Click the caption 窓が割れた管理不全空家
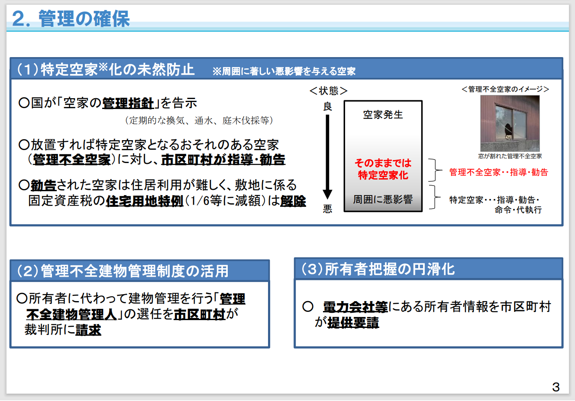The height and width of the screenshot is (401, 575). [x=510, y=156]
